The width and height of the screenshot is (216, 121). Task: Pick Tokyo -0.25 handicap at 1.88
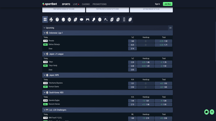pyautogui.click(x=146, y=62)
